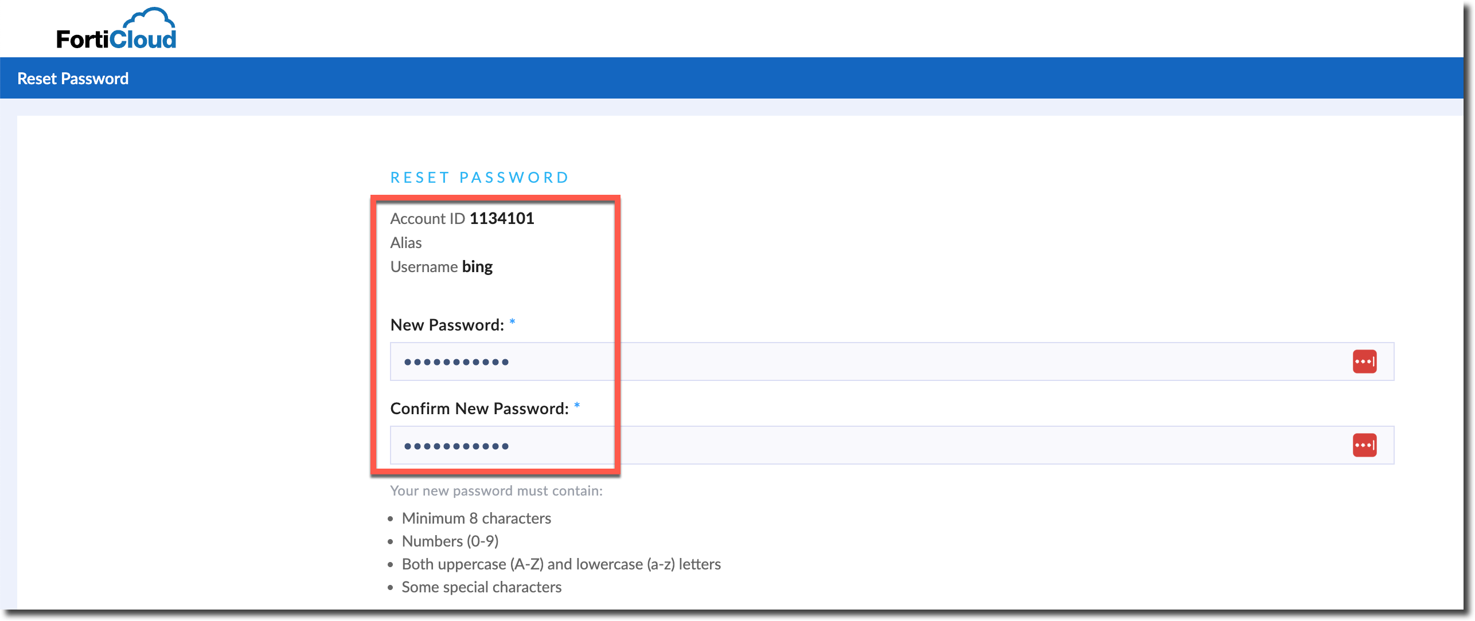Click the Numbers (0-9) requirement

pyautogui.click(x=450, y=541)
